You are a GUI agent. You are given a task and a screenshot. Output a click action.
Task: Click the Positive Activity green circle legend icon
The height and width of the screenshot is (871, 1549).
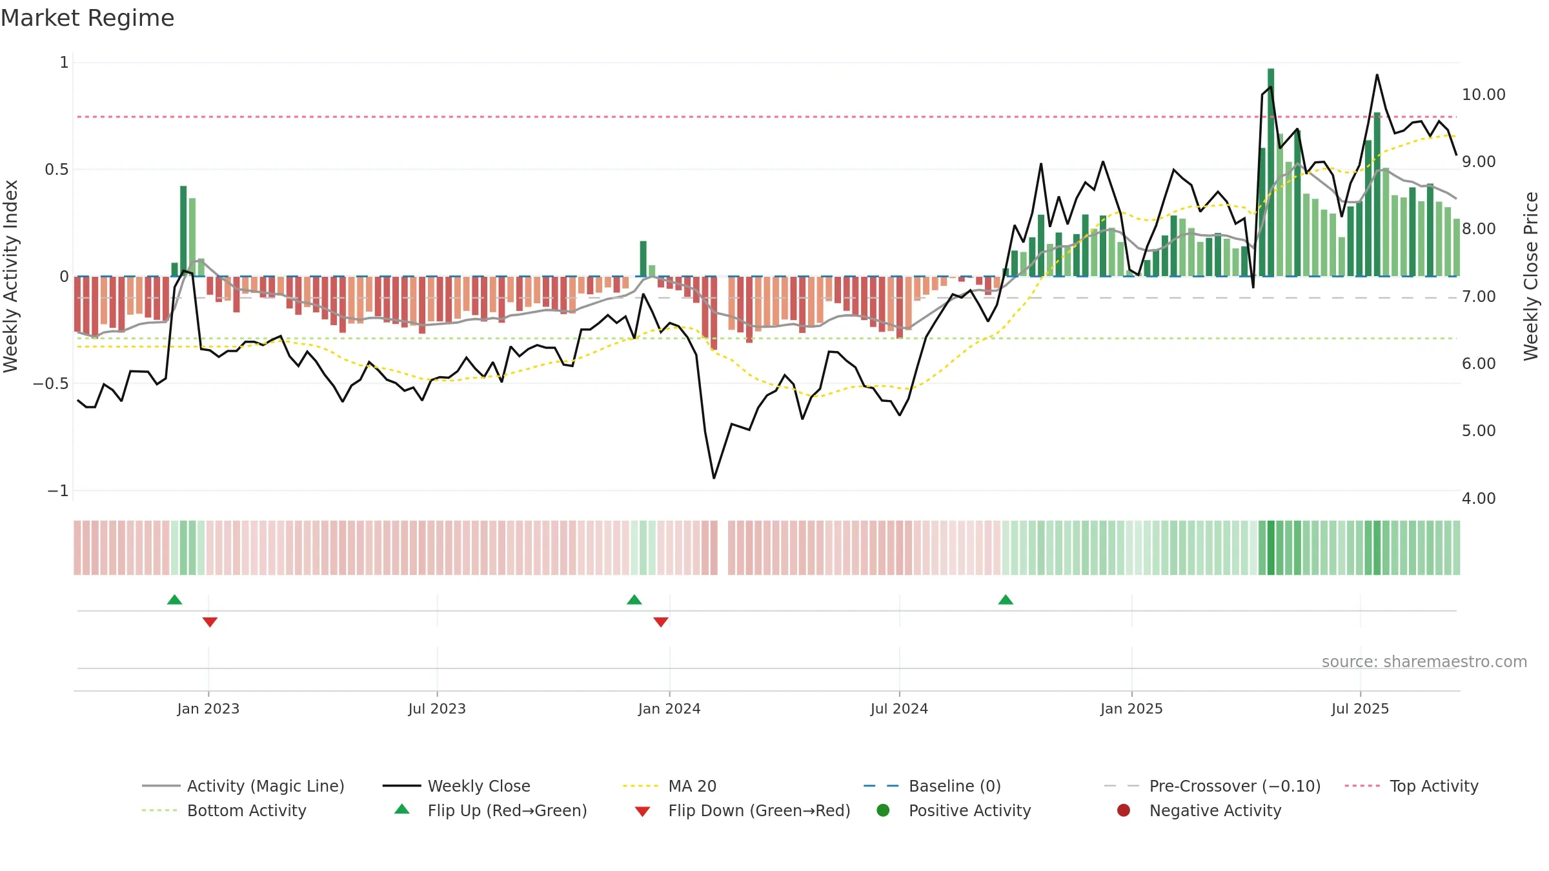pyautogui.click(x=883, y=810)
